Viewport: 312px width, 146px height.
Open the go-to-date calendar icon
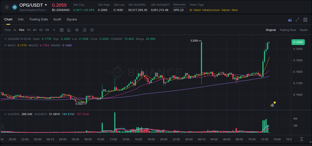click(62, 30)
